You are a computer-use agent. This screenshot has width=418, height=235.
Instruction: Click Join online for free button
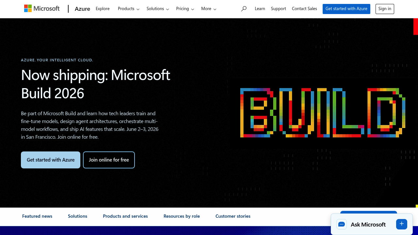(109, 160)
